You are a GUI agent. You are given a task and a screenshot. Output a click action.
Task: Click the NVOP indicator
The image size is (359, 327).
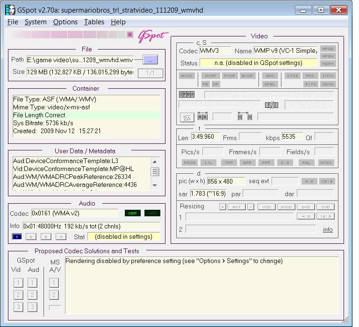210,76
